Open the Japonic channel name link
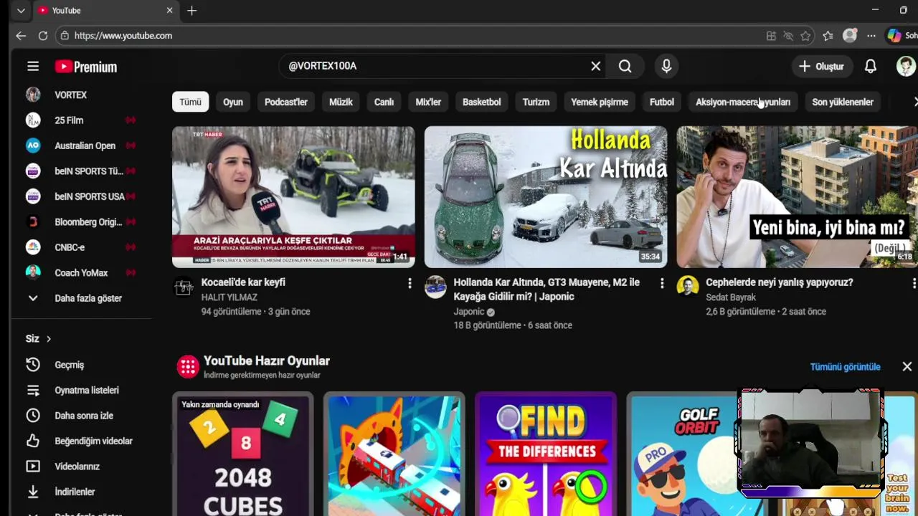Viewport: 918px width, 516px height. pos(469,312)
